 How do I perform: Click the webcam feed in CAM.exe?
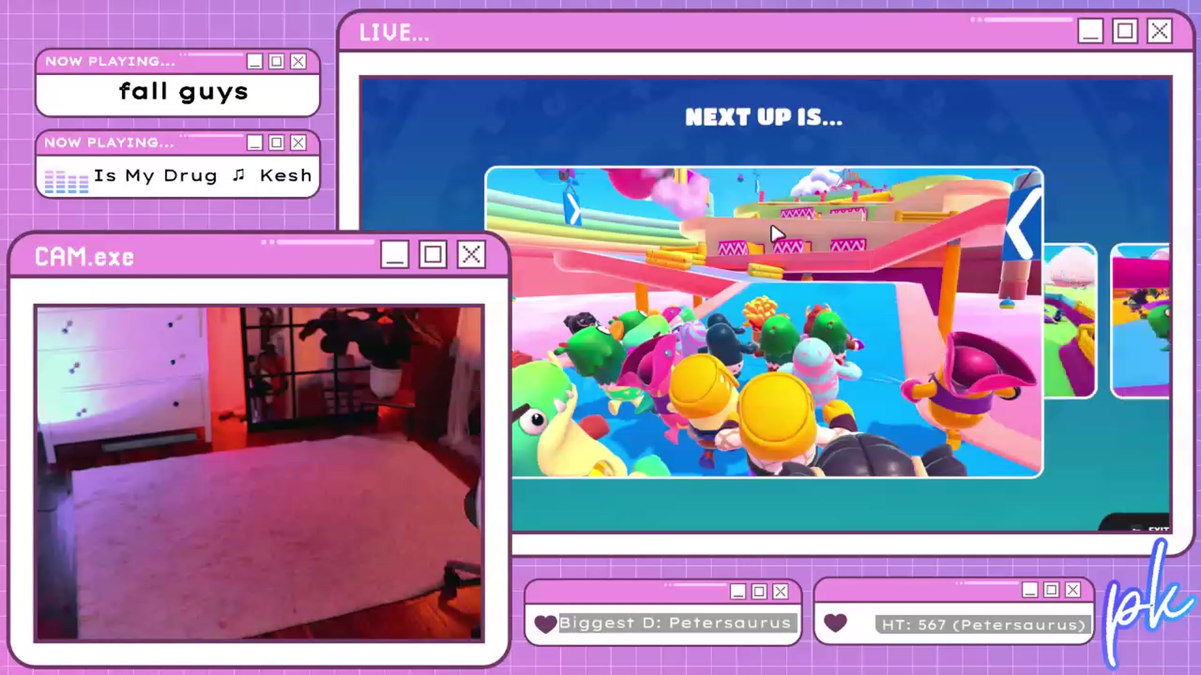coord(259,473)
